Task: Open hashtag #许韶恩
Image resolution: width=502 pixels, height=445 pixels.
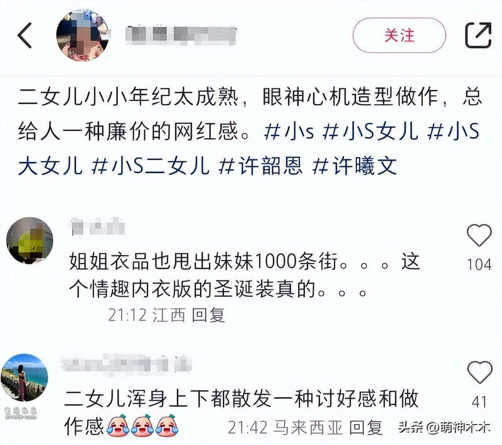Action: coord(260,166)
